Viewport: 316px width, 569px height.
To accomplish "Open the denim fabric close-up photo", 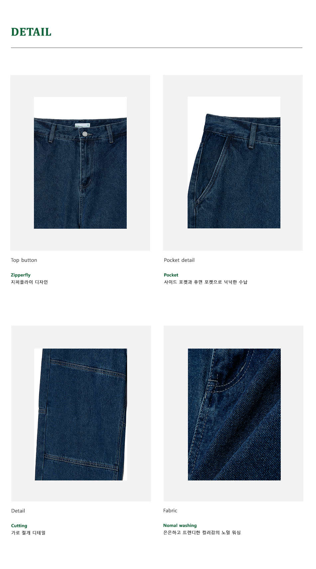I will point(234,414).
